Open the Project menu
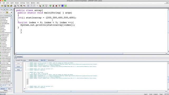The image size is (169, 95). (17, 3)
